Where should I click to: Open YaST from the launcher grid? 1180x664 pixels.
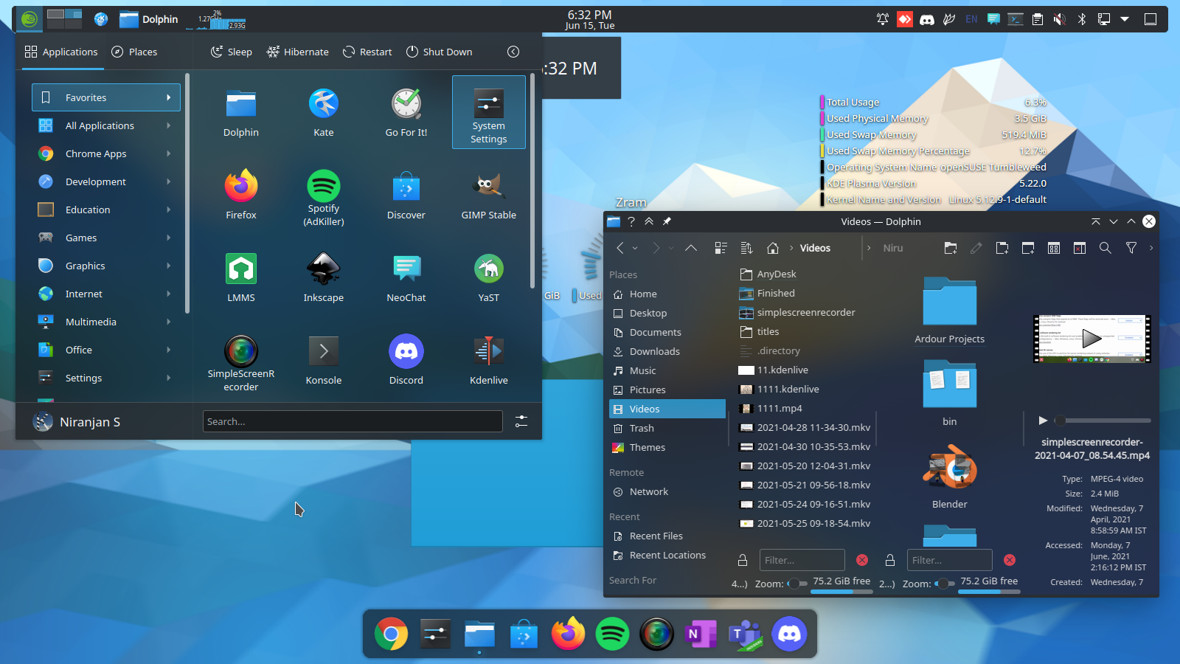[488, 279]
